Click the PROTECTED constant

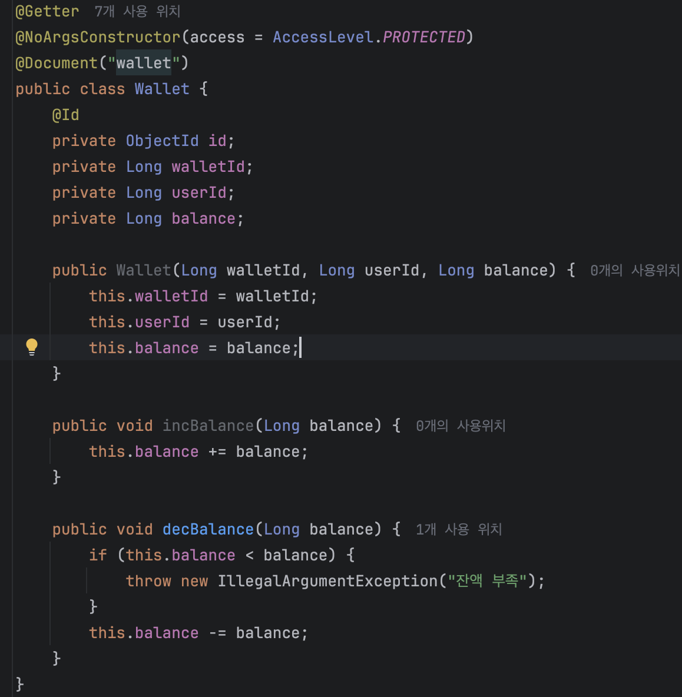click(x=423, y=37)
